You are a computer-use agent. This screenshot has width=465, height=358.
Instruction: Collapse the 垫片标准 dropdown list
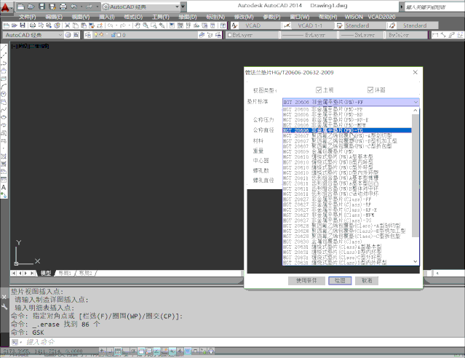coord(416,103)
